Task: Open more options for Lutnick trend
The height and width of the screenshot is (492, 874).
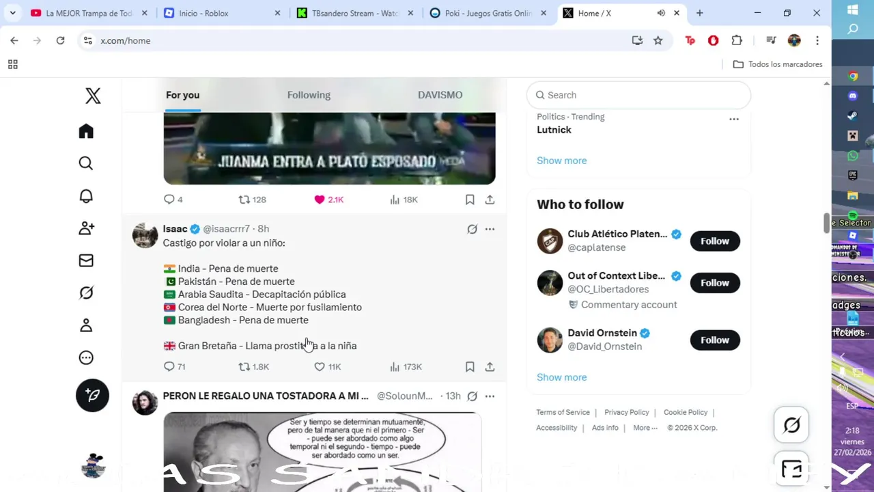Action: (x=734, y=119)
